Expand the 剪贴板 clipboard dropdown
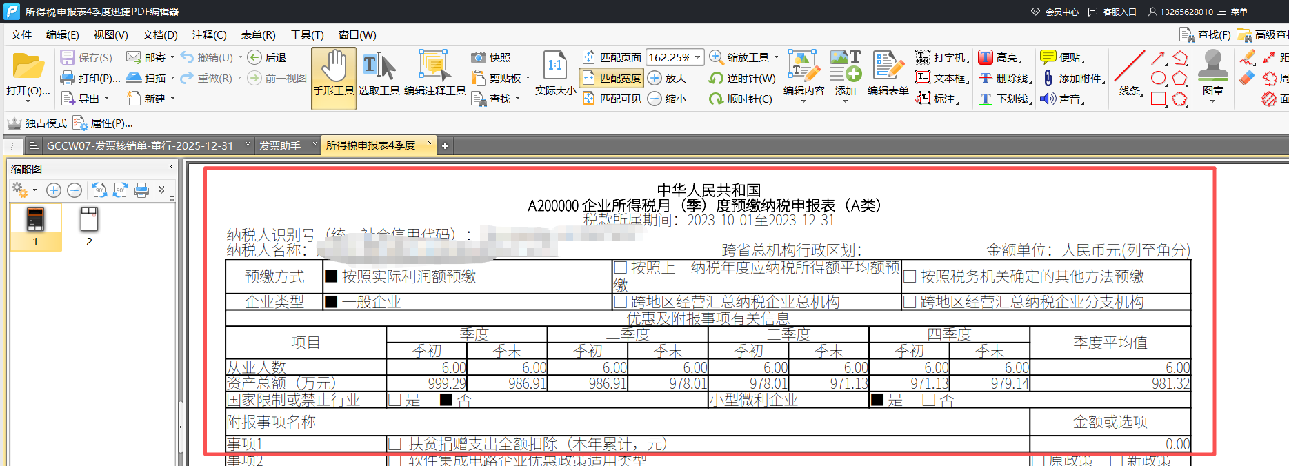The image size is (1289, 466). pos(528,78)
